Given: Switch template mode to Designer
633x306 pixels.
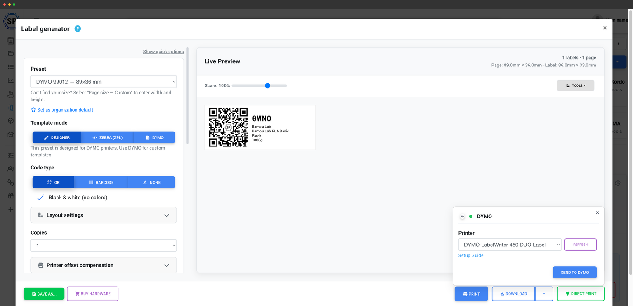Looking at the screenshot, I should tap(57, 137).
